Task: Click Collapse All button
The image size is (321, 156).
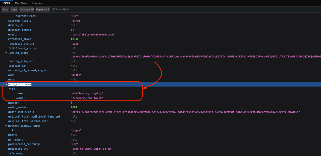Action: click(x=26, y=10)
